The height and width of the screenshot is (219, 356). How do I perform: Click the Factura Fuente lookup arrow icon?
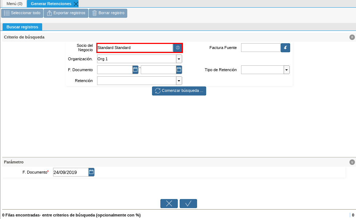click(285, 48)
